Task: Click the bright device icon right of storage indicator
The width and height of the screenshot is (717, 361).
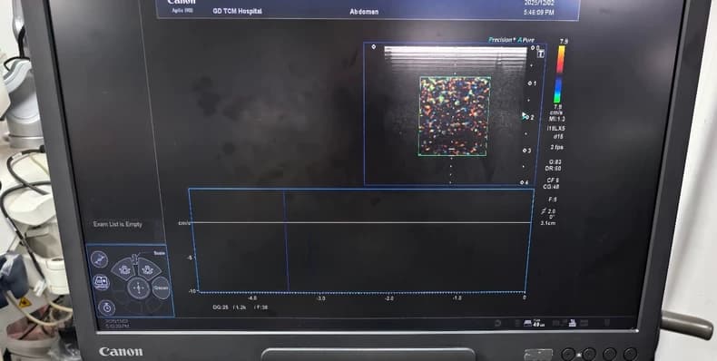Action: [572, 324]
